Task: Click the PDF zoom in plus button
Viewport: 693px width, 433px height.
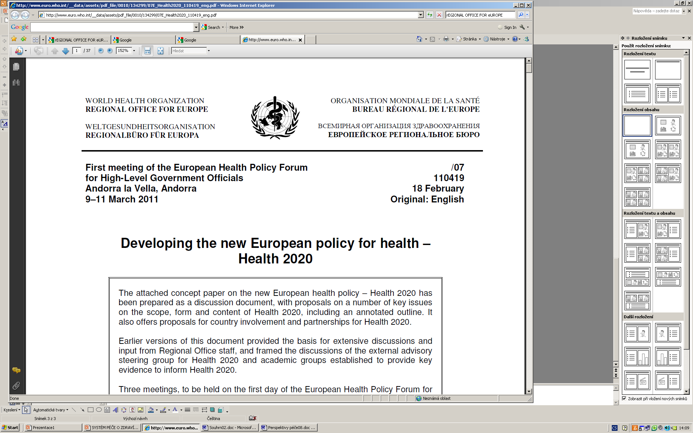Action: coord(110,51)
